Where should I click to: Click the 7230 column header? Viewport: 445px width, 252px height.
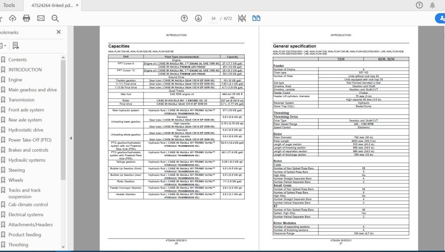341,59
